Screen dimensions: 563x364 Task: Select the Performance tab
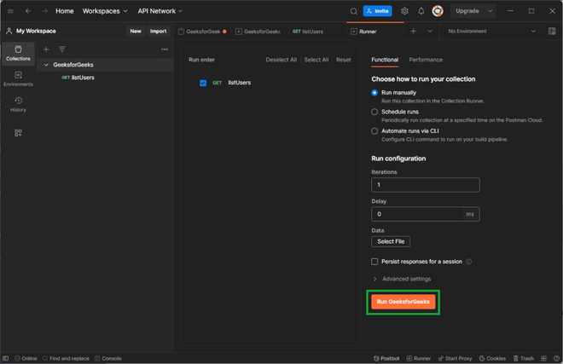(x=426, y=60)
